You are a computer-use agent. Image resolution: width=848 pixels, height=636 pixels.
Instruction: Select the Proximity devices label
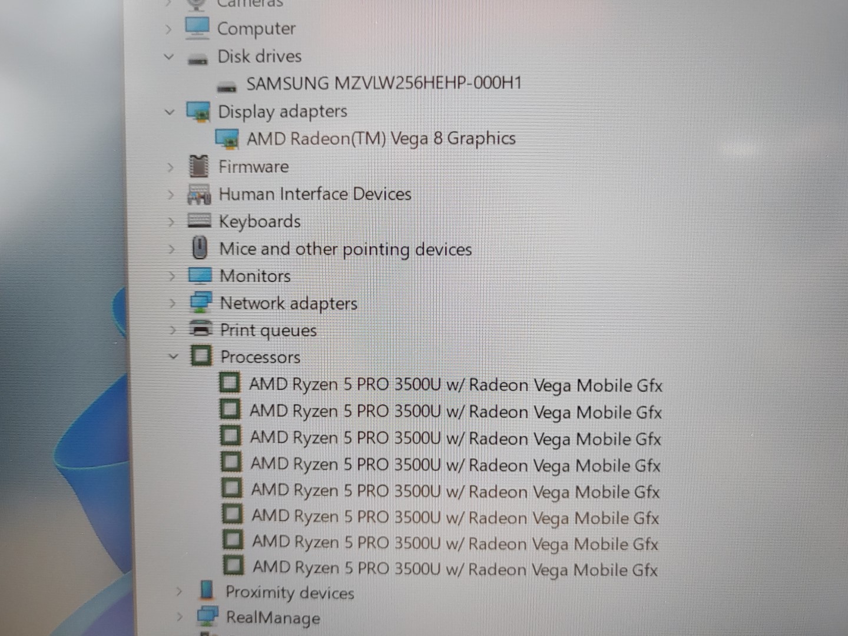pyautogui.click(x=290, y=592)
